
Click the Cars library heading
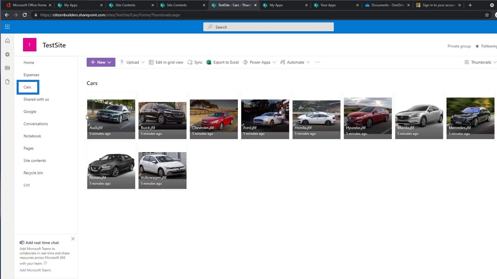point(92,83)
